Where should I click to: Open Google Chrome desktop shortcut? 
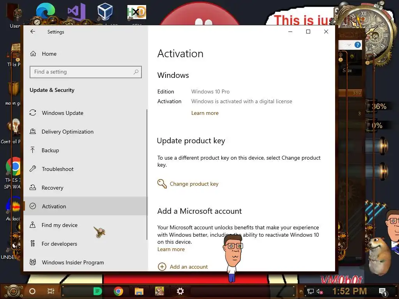[13, 167]
